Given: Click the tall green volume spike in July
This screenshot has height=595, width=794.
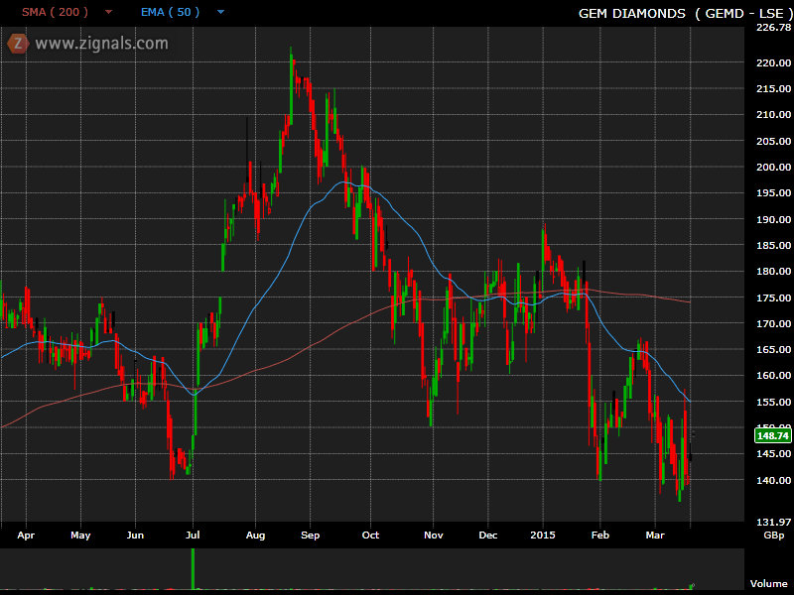Looking at the screenshot, I should tap(192, 567).
